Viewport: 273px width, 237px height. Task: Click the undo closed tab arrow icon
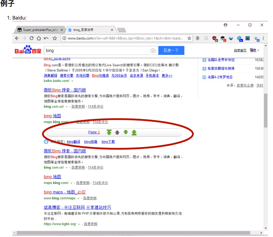[x=46, y=38]
